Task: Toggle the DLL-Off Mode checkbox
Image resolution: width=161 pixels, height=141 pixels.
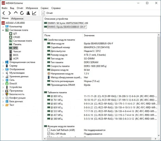Action: pyautogui.click(x=49, y=134)
